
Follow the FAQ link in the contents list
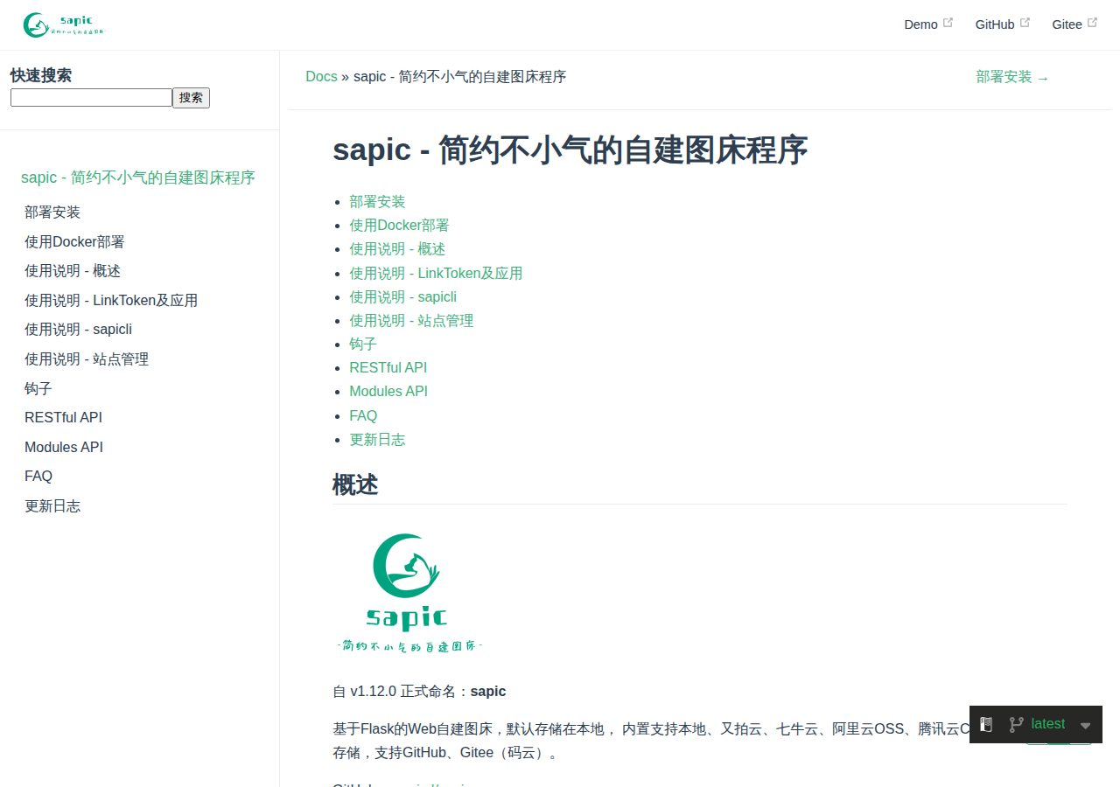[x=363, y=416]
